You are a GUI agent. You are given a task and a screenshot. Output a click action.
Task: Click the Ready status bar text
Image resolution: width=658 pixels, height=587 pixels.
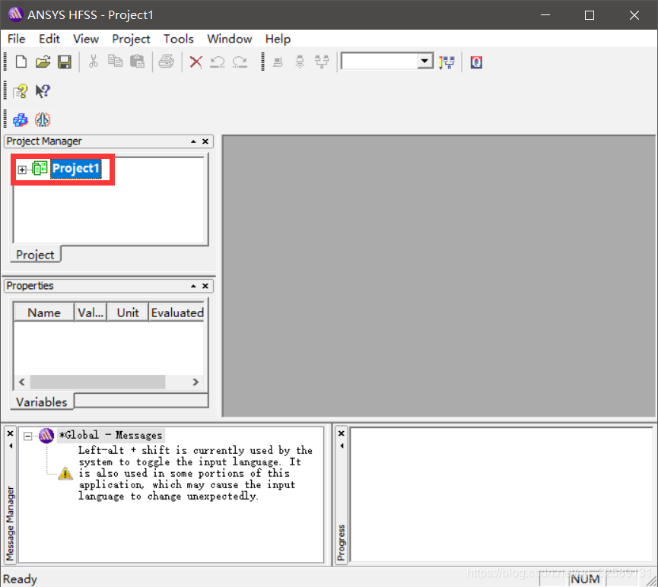click(20, 579)
